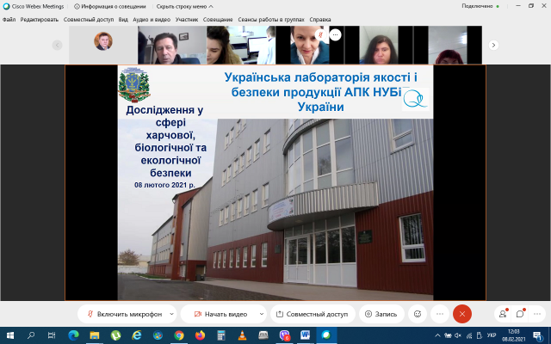The width and height of the screenshot is (551, 344).
Task: Select the avatar-only participant tile
Action: pyautogui.click(x=103, y=45)
